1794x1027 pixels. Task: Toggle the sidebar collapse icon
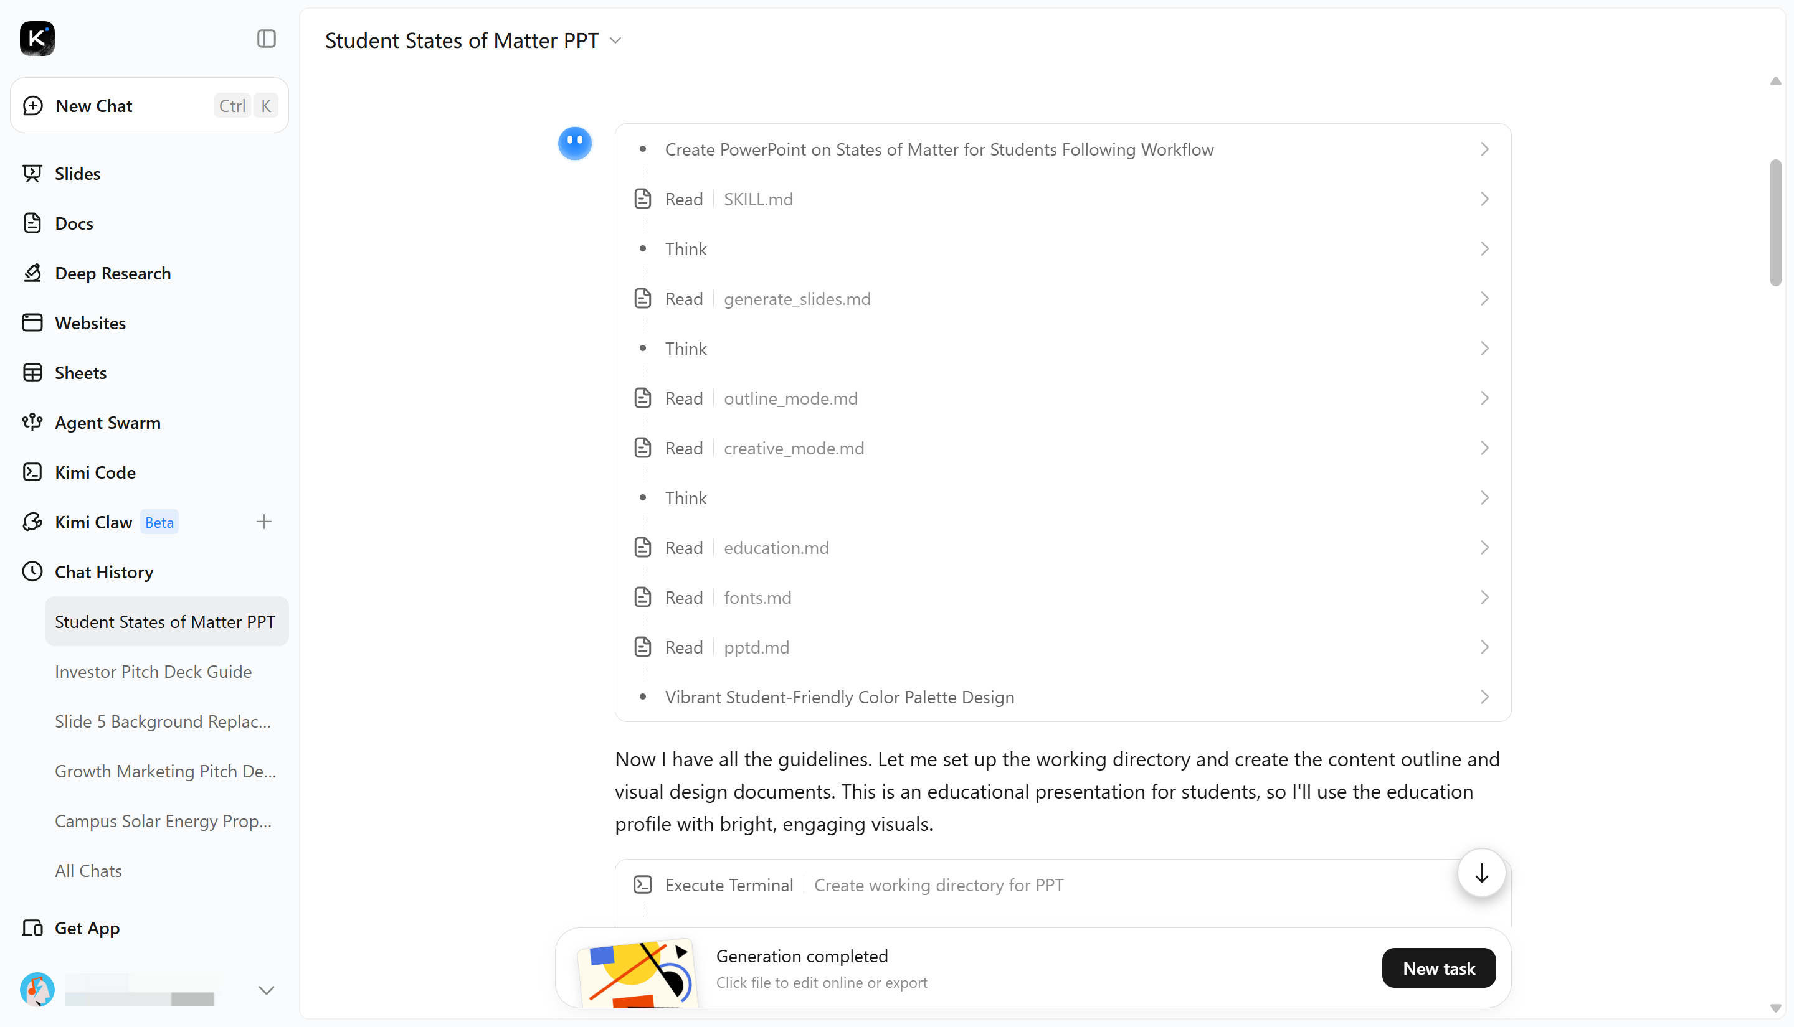tap(266, 39)
